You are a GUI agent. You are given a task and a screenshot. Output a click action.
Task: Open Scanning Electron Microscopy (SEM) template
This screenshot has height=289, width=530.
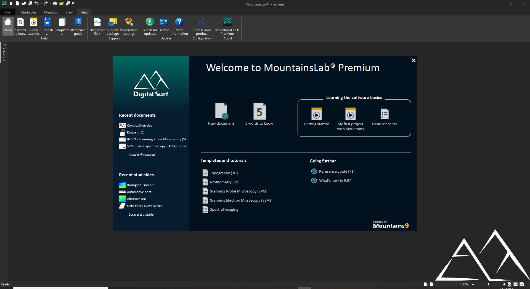point(237,200)
